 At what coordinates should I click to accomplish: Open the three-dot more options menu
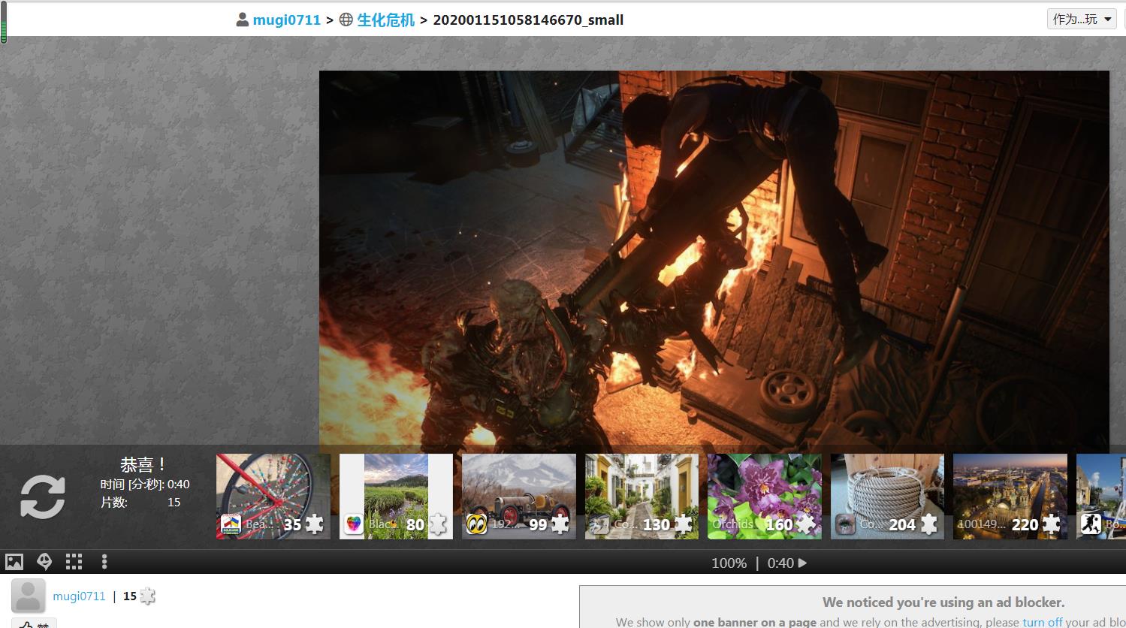pos(104,561)
